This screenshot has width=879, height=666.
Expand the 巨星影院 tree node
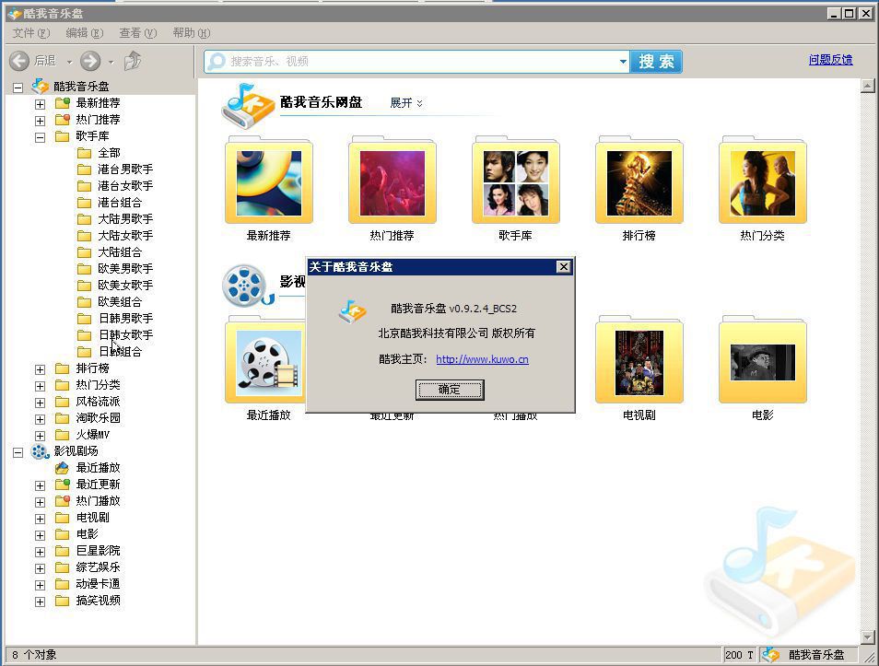[40, 552]
